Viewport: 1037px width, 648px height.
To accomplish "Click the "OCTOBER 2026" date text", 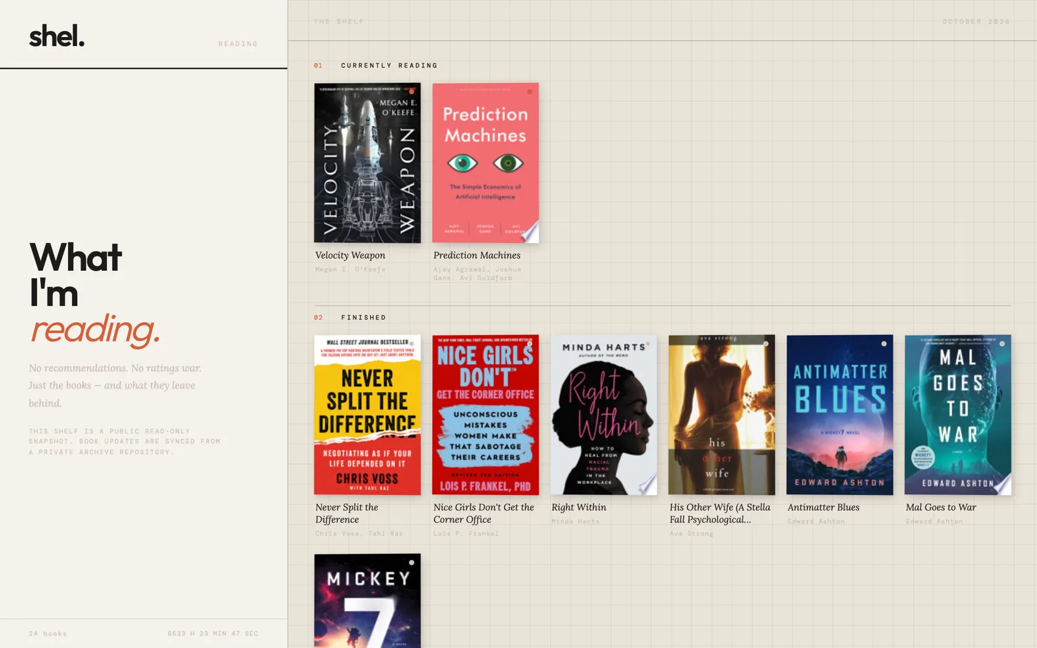I will click(x=976, y=21).
